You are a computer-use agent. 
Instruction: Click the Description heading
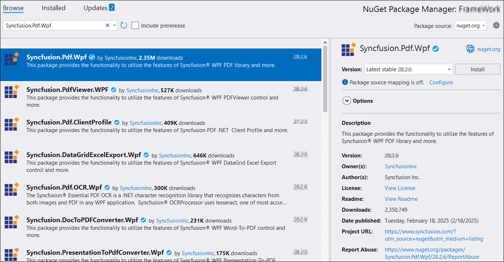356,123
